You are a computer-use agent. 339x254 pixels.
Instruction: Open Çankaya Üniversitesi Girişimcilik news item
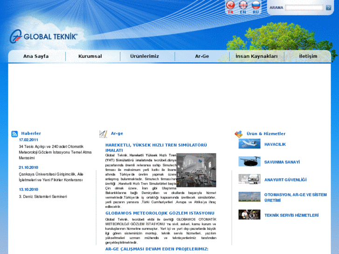[51, 177]
